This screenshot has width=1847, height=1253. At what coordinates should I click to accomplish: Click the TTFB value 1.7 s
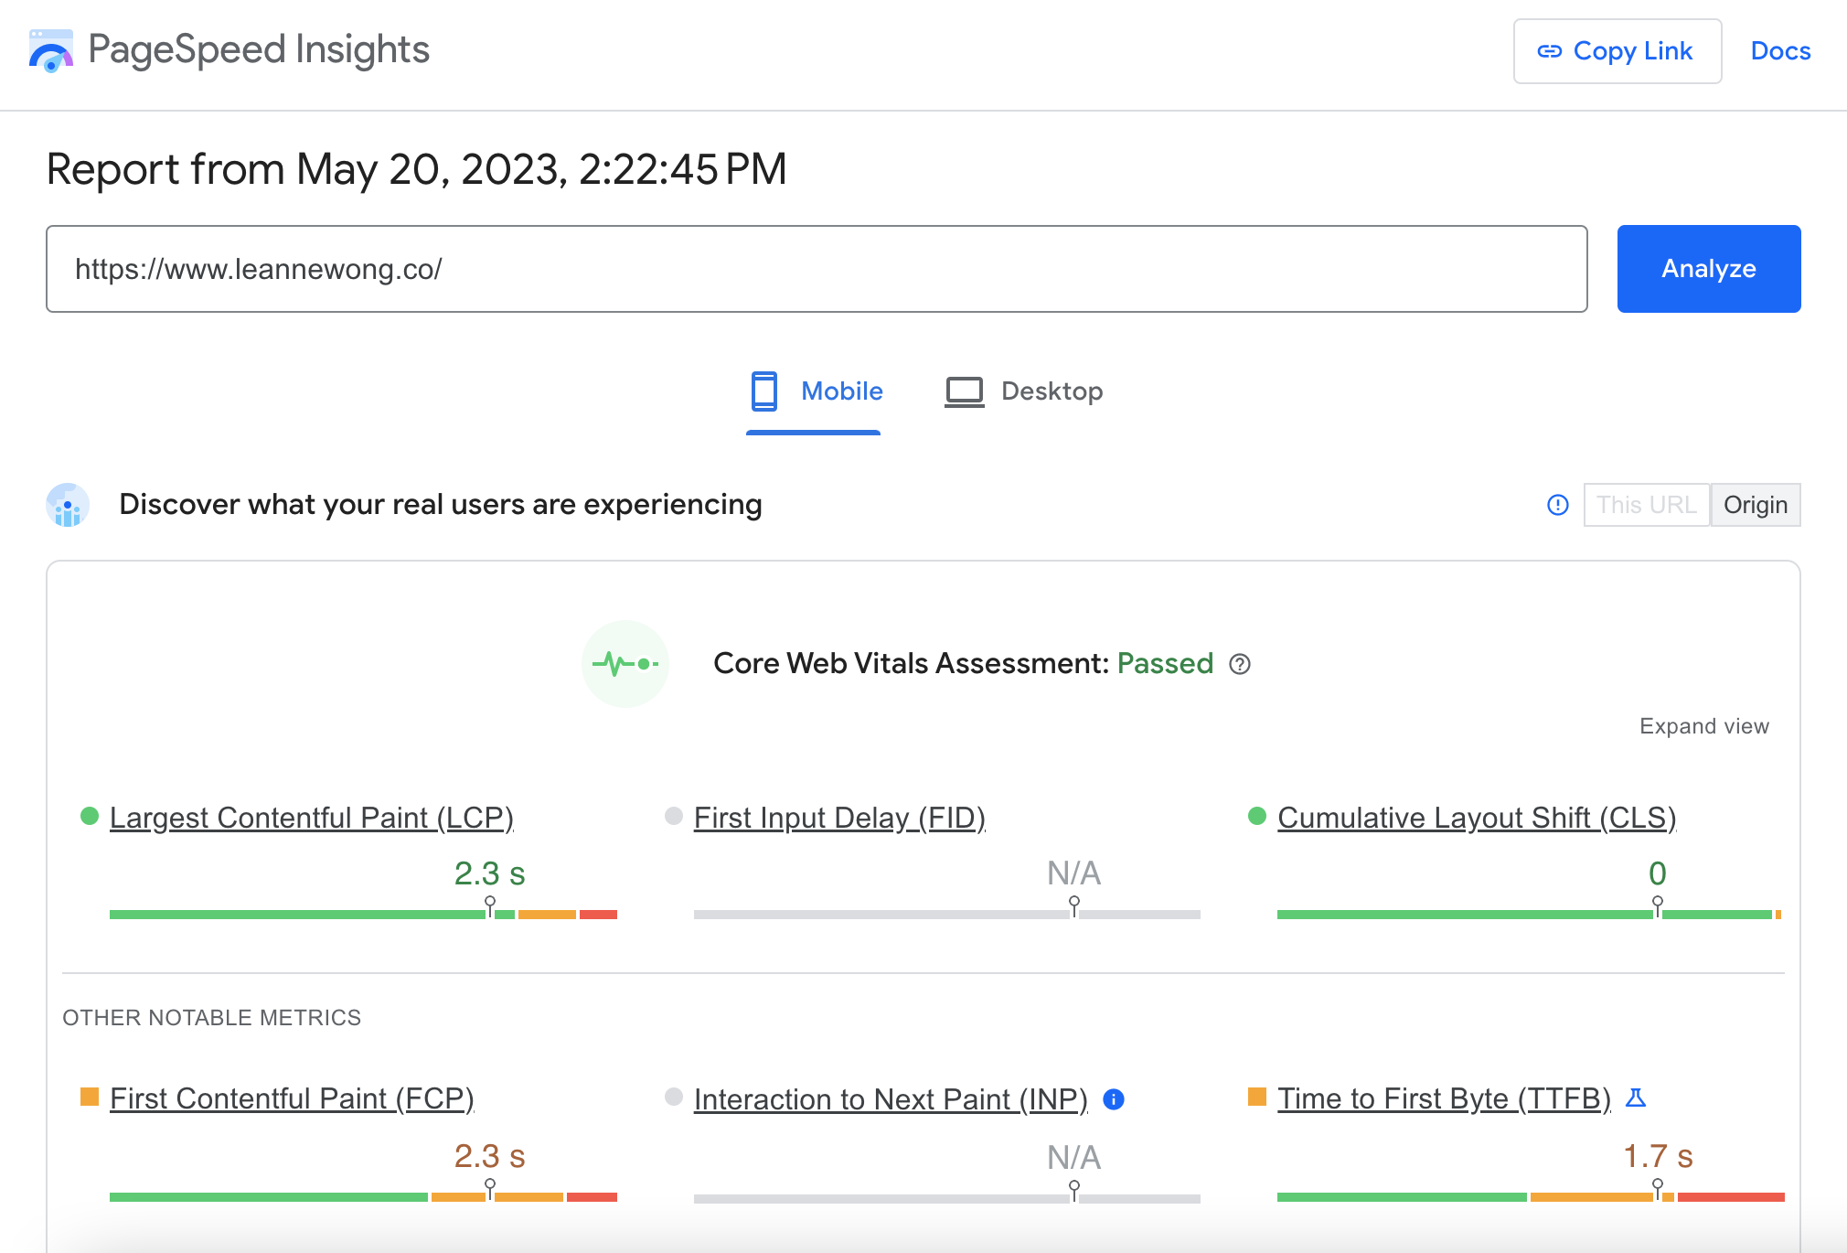1657,1156
